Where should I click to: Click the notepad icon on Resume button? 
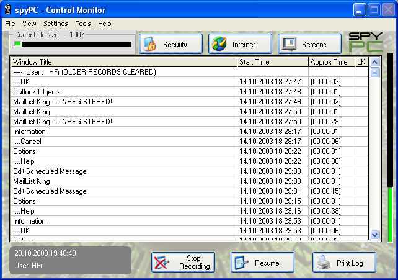(x=241, y=263)
